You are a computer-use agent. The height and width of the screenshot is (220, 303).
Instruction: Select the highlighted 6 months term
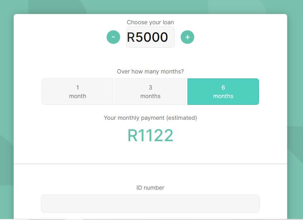point(223,91)
